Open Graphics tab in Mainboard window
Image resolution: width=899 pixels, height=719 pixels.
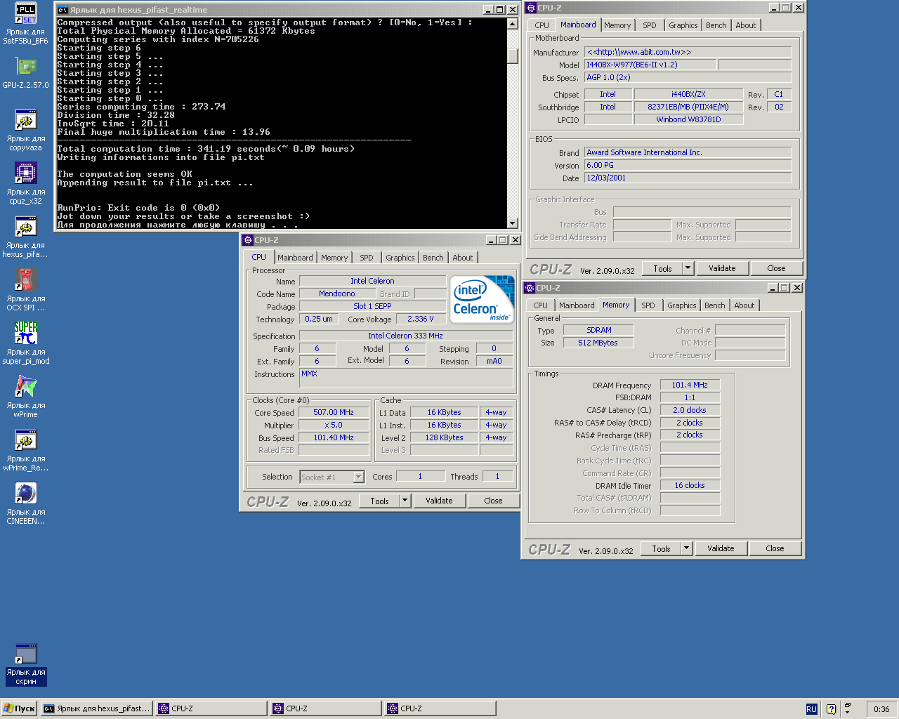pyautogui.click(x=683, y=25)
